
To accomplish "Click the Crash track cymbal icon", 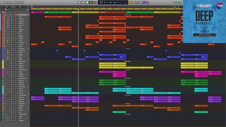I will [x=8, y=40].
